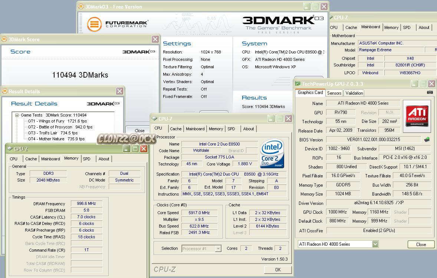This screenshot has width=437, height=278.
Task: Click Bandwidth value 148.5 GB/s
Action: (412, 194)
